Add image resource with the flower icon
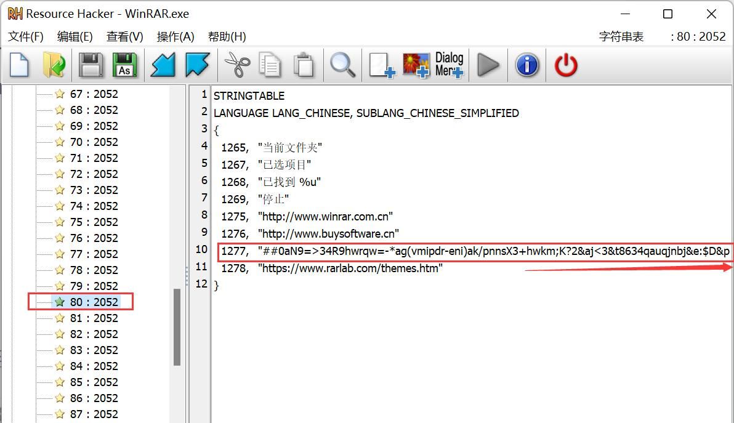The width and height of the screenshot is (734, 423). (x=416, y=65)
